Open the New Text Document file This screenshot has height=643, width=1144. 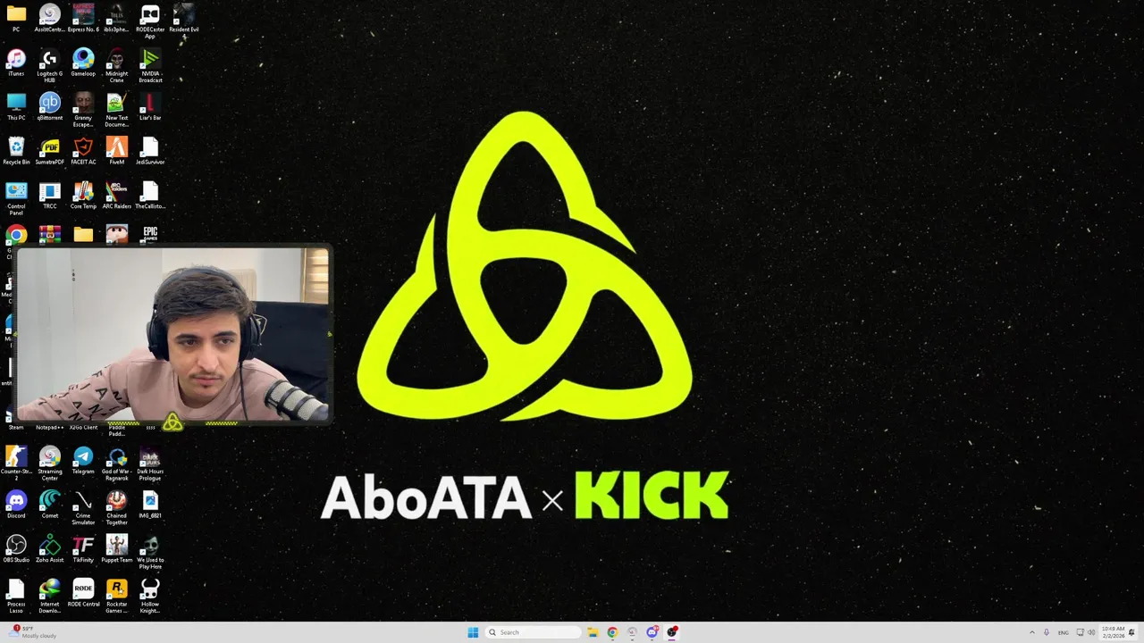click(116, 110)
